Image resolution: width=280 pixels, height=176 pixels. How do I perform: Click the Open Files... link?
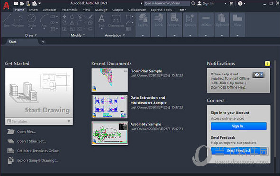click(x=26, y=132)
